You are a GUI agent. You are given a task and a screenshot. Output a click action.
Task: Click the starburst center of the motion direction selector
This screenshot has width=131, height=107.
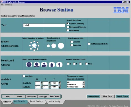click(34, 46)
